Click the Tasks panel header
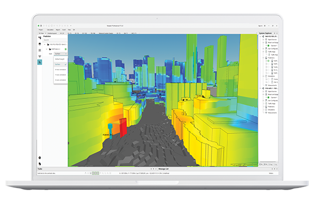The width and height of the screenshot is (314, 203). (40, 169)
